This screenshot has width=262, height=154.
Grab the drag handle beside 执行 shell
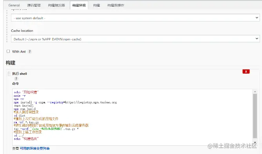[x=9, y=74]
